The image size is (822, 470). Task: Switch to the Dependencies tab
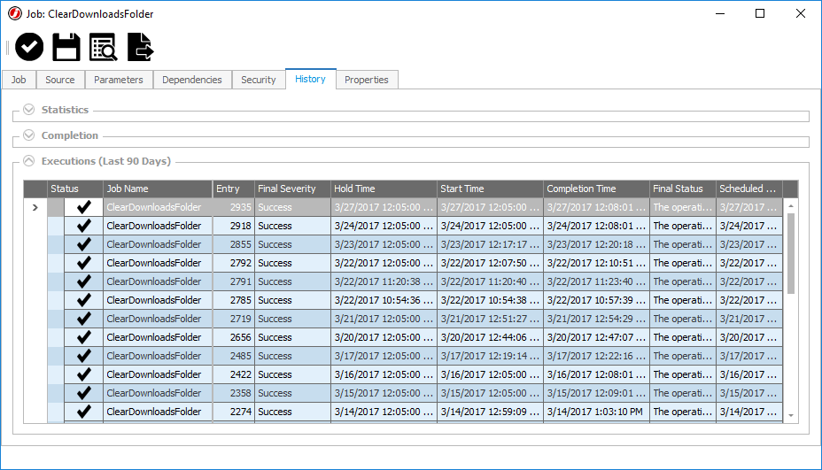192,80
